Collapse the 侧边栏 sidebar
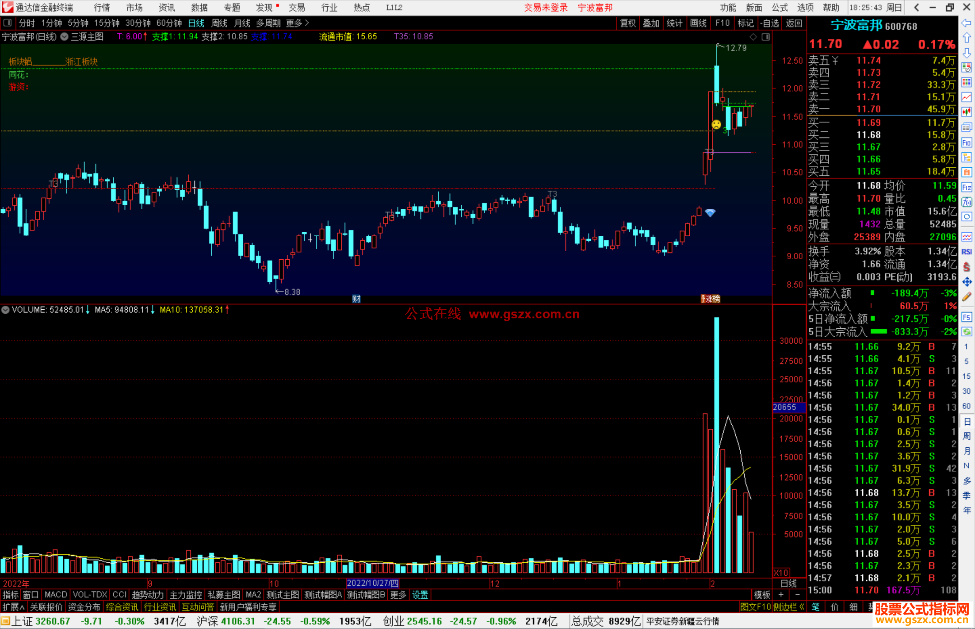Image resolution: width=975 pixels, height=629 pixels. 788,607
